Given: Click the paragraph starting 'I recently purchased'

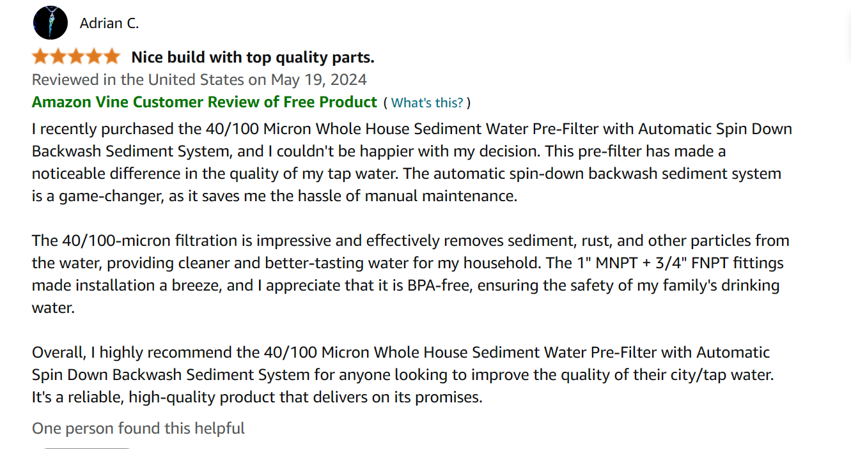Looking at the screenshot, I should (x=412, y=162).
